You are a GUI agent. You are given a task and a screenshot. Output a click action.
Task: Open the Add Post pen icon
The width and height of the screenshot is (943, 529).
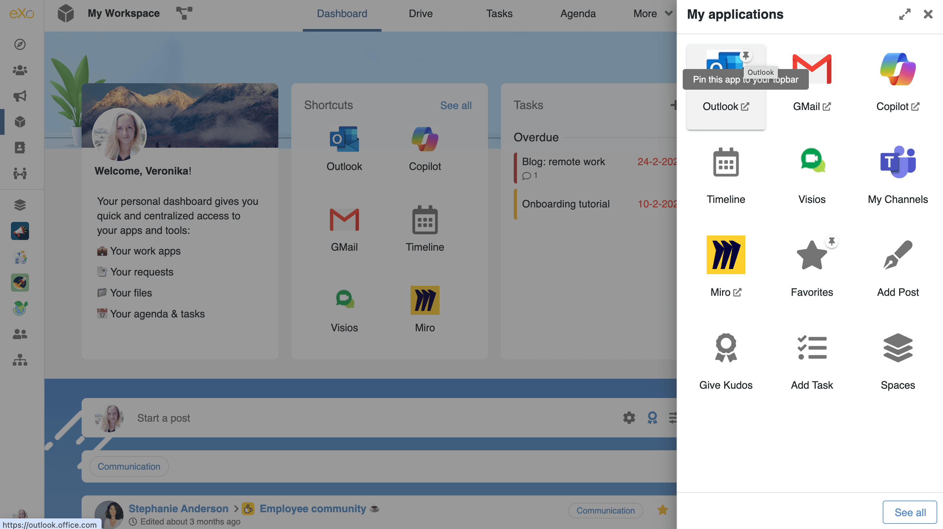pos(898,255)
